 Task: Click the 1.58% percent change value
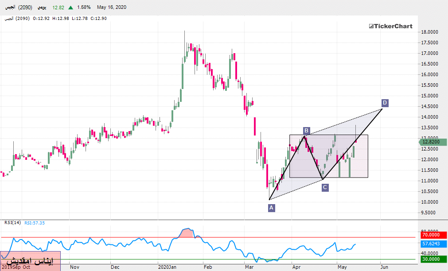[83, 8]
